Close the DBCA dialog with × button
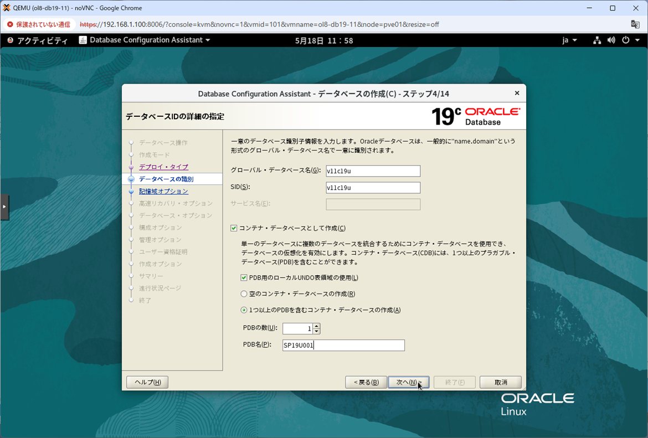648x438 pixels. tap(517, 94)
